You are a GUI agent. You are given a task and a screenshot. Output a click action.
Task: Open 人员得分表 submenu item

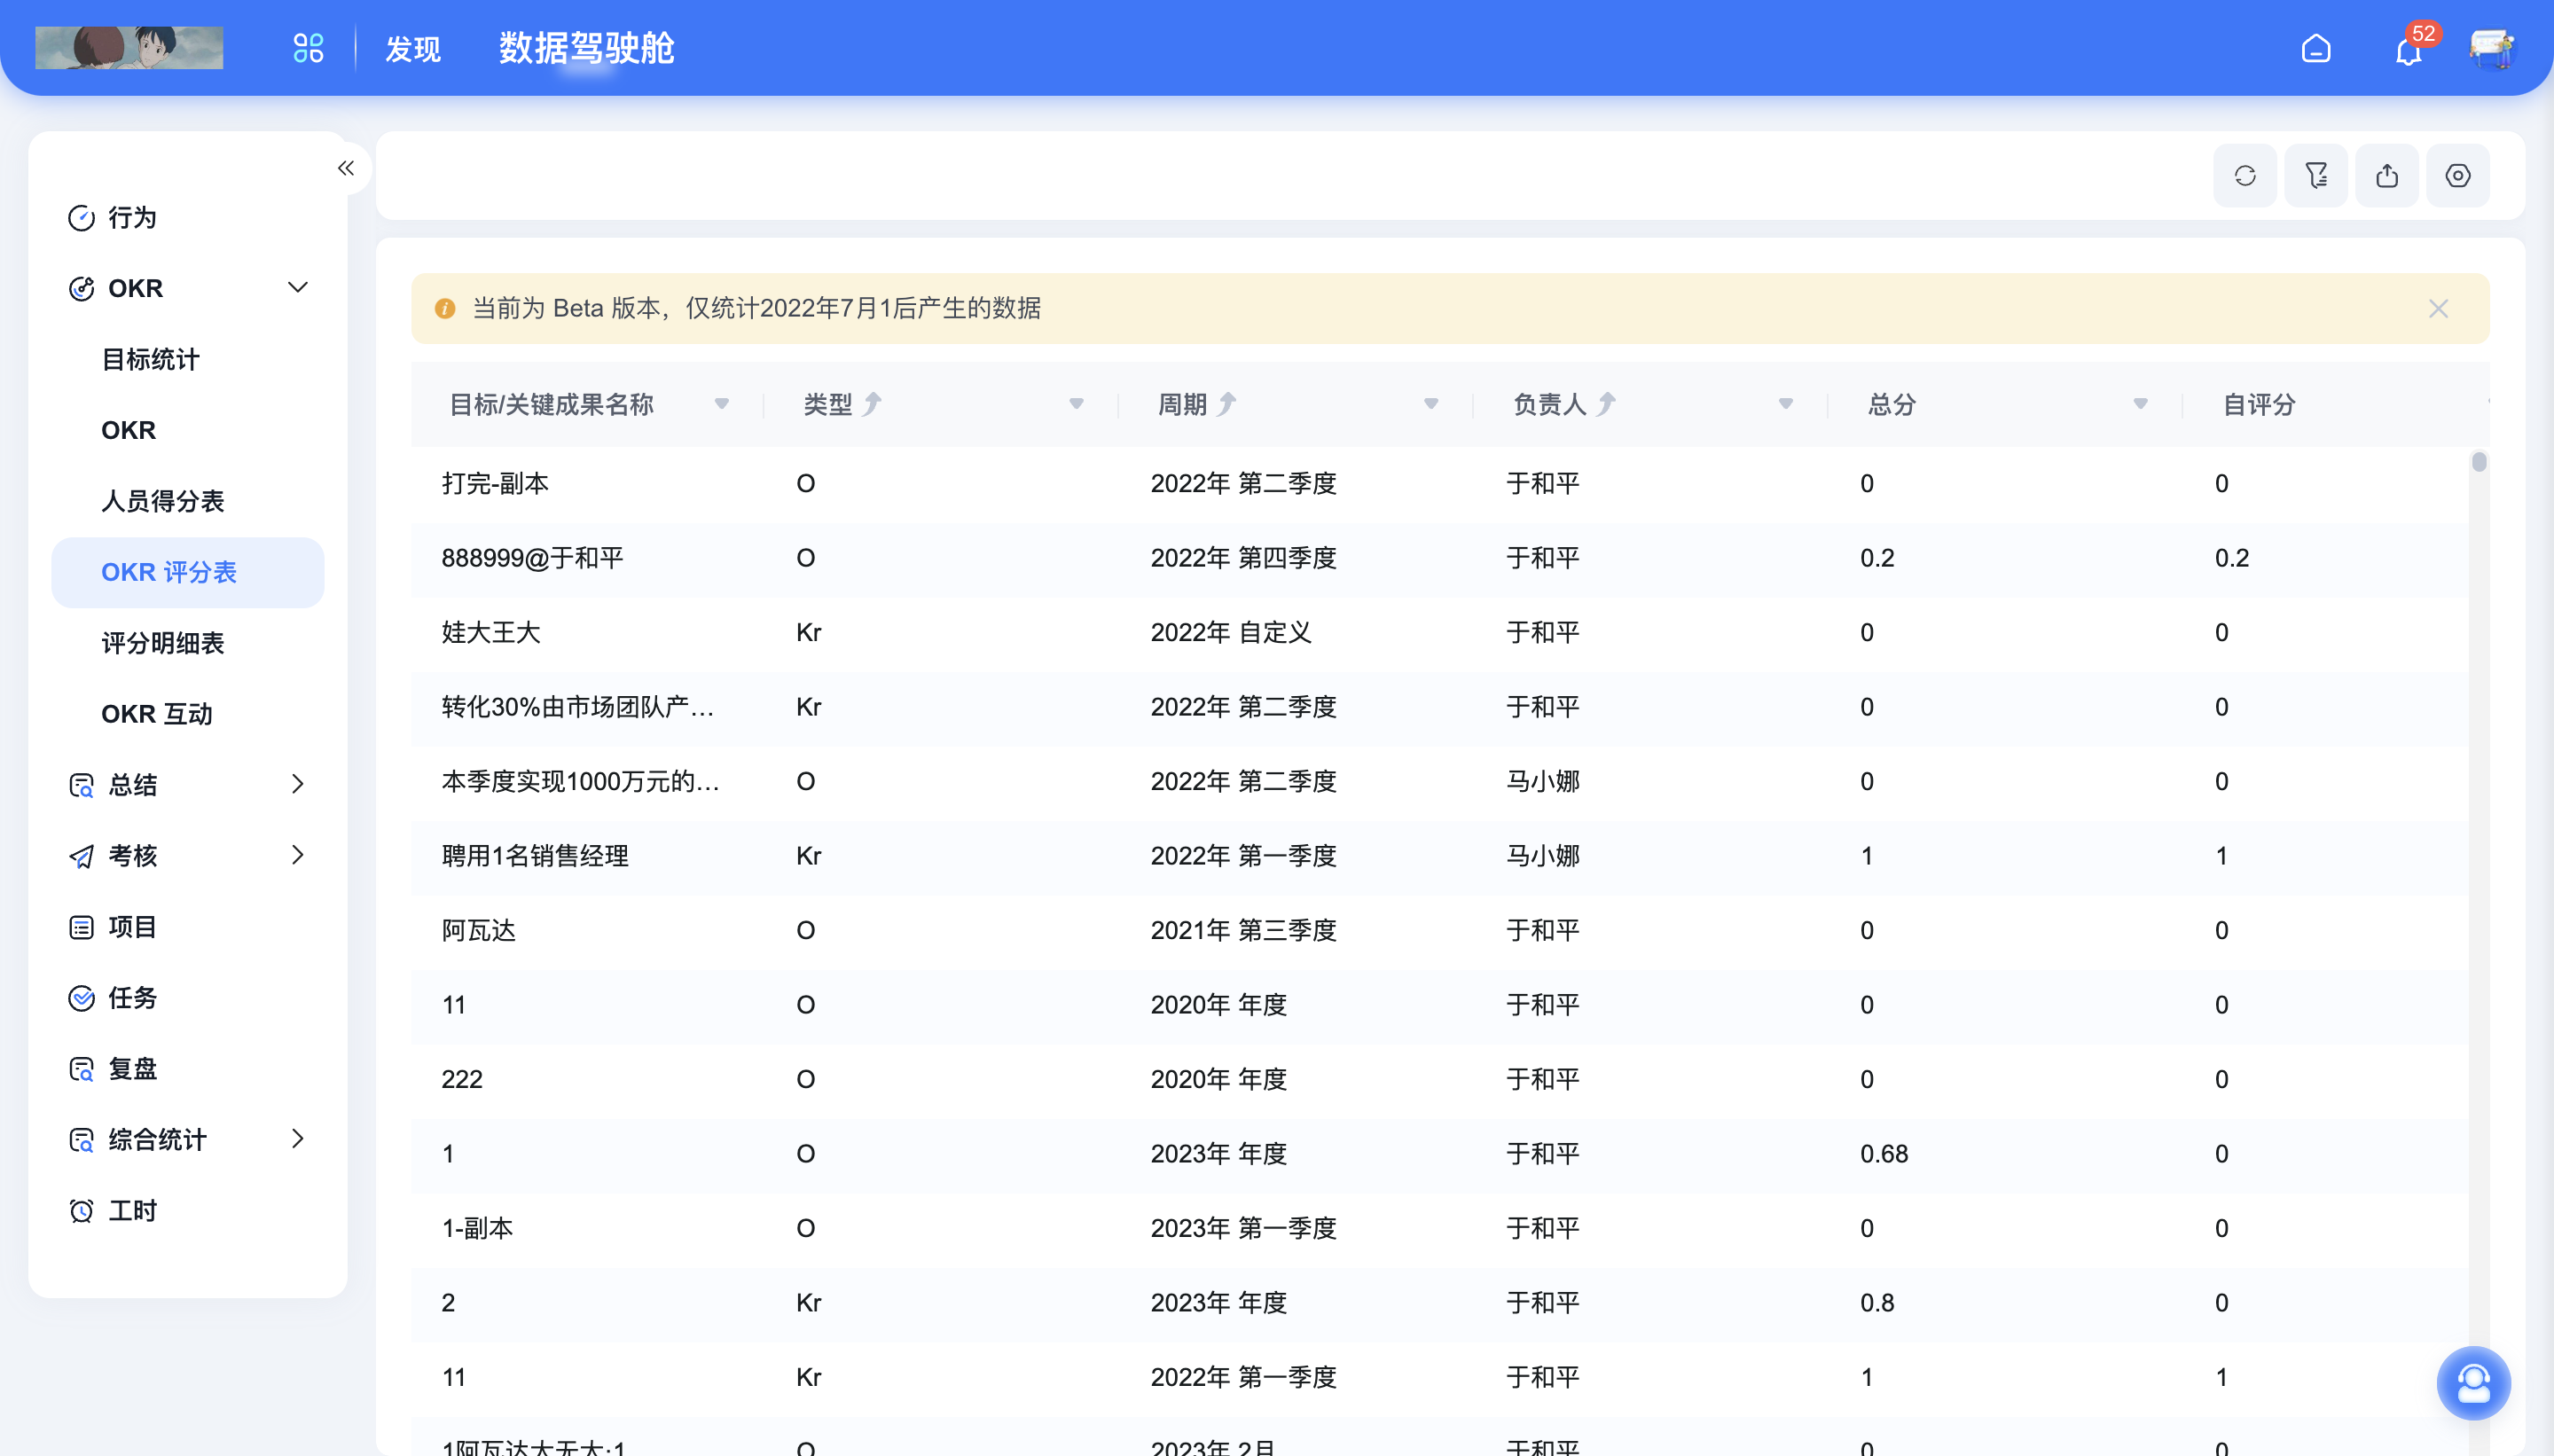188,501
